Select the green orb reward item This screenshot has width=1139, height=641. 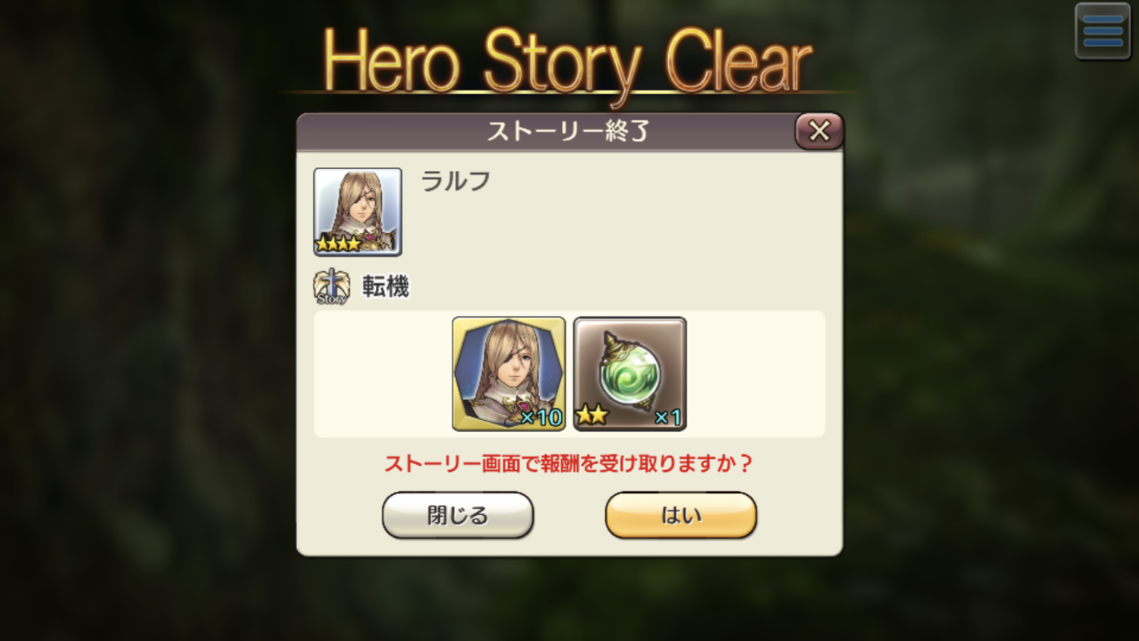[630, 374]
